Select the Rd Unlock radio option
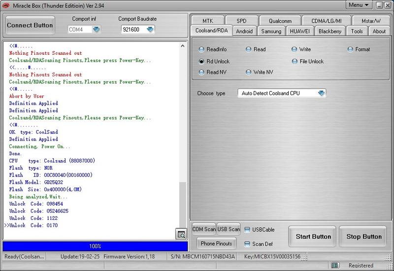Screen dimensions: 394x271 [214, 61]
